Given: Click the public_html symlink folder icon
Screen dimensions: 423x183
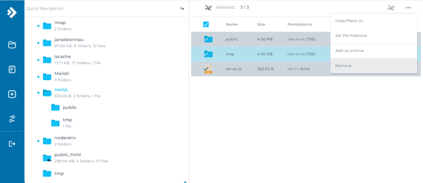Looking at the screenshot, I should [x=47, y=158].
